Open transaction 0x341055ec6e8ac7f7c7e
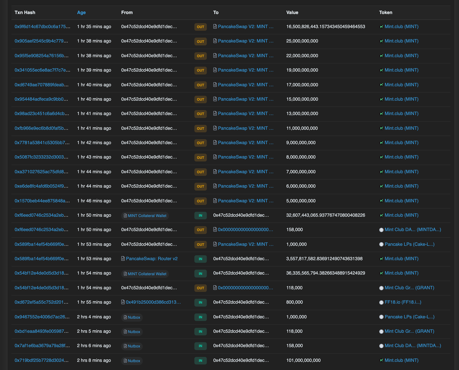Screen dimensions: 459x370 click(43, 70)
